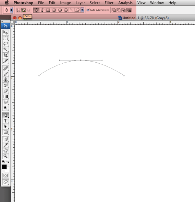
Task: Uncheck the Auto Add/Delete checkbox
Action: tap(88, 10)
